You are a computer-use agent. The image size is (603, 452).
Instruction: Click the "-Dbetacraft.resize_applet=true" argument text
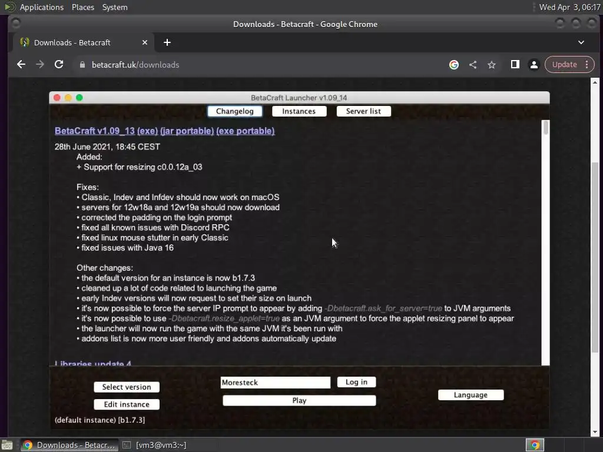point(224,318)
